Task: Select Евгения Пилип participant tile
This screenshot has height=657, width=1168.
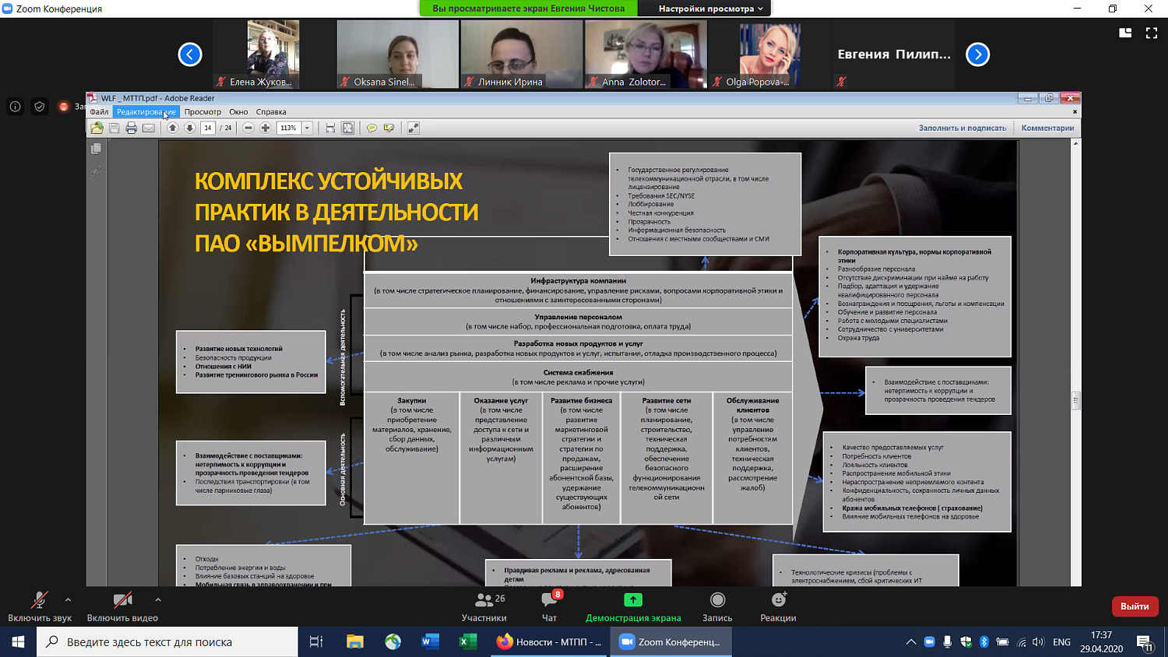Action: (x=895, y=54)
